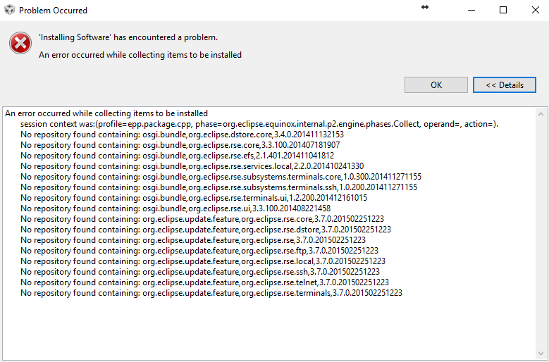Click the session context line in details

click(259, 124)
